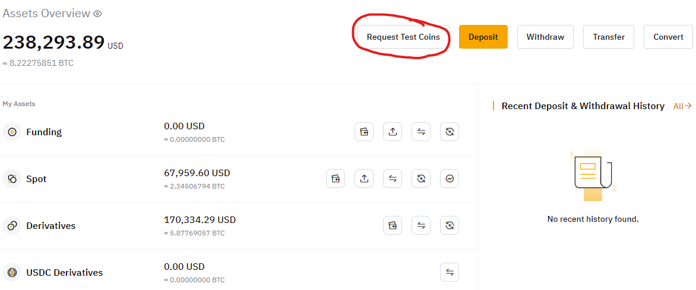Screen dimensions: 696x290
Task: Click the Funding row deposit icon
Action: (364, 132)
